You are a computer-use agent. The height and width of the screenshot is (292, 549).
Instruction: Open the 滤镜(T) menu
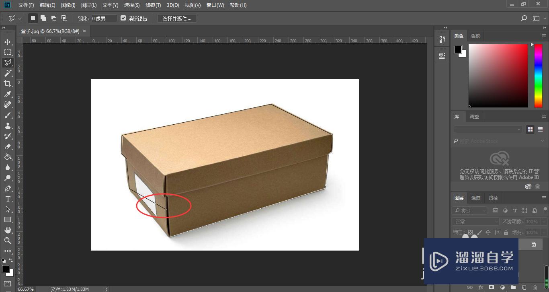point(153,5)
